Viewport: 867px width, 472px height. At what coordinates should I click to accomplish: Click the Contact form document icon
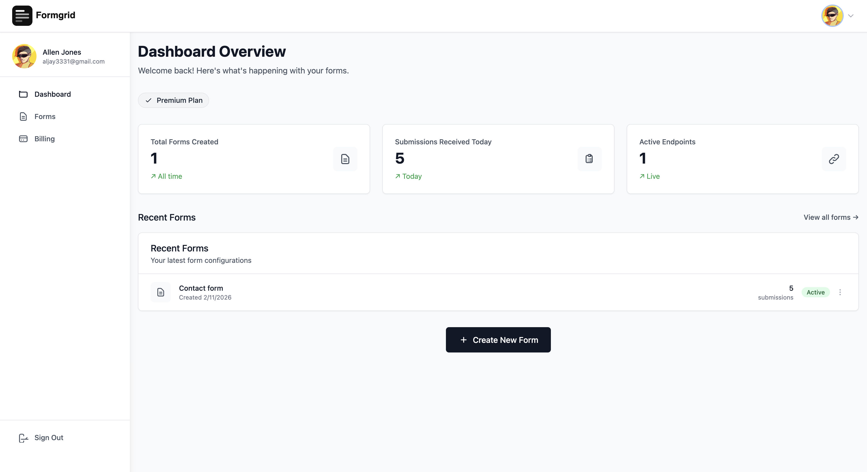(161, 292)
